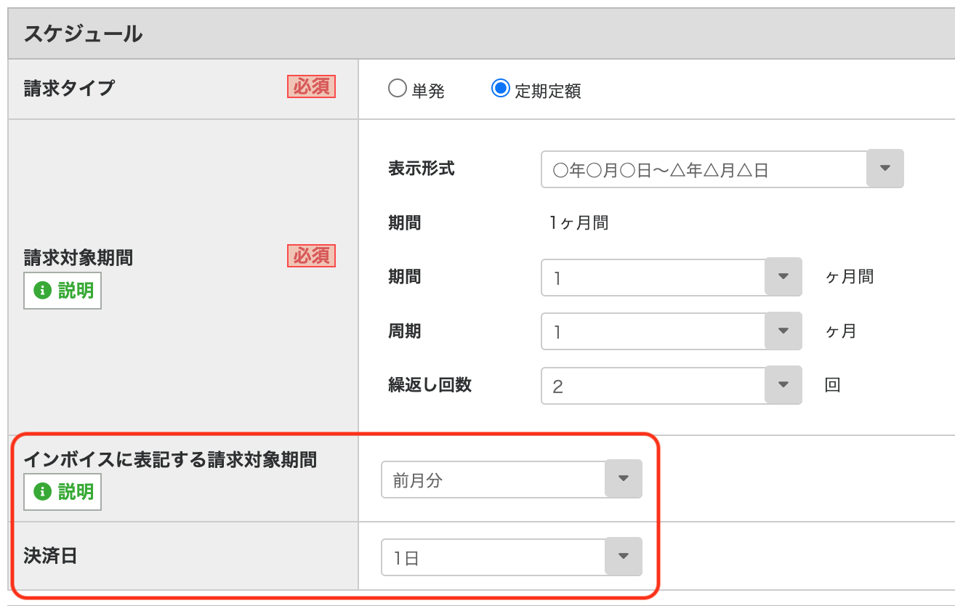The width and height of the screenshot is (955, 606).
Task: Open the 前月分 invoice period dropdown field
Action: coord(493,480)
